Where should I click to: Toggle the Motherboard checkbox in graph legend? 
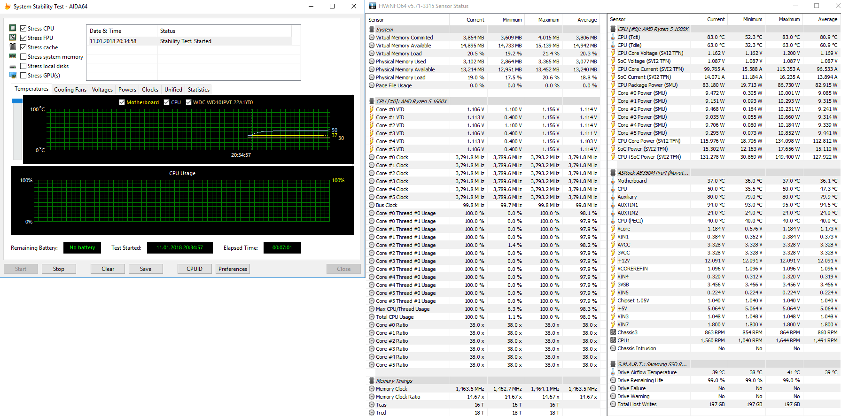point(122,102)
